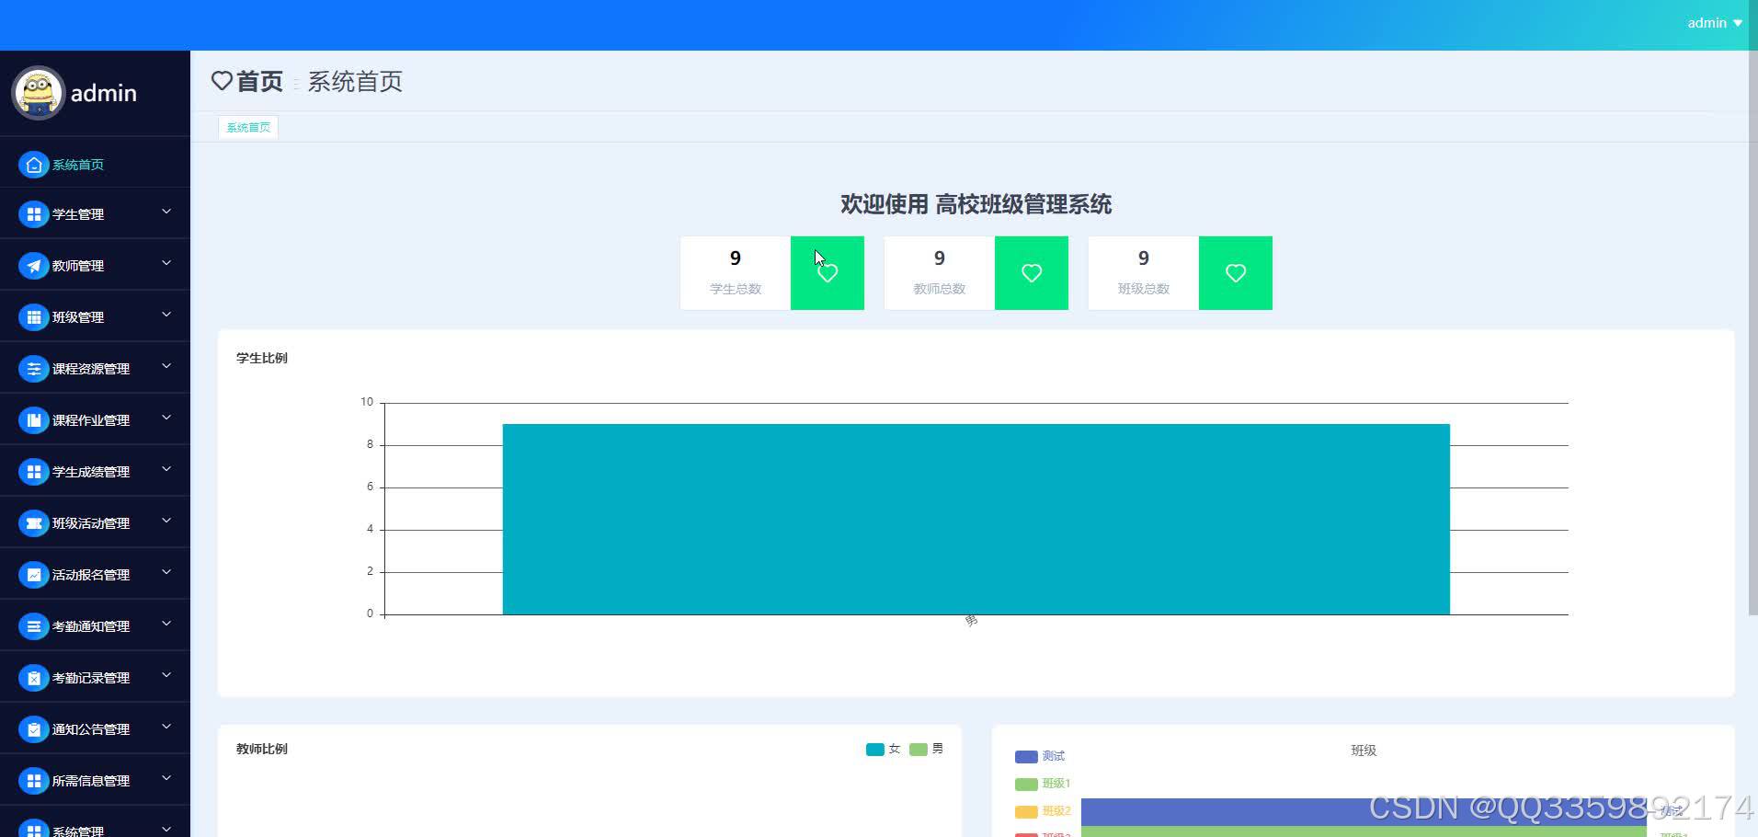Image resolution: width=1758 pixels, height=837 pixels.
Task: Open 课程资源管理 menu label
Action: [x=91, y=369]
